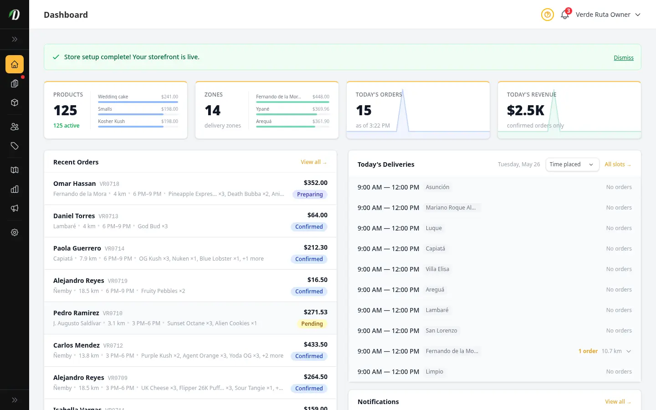Image resolution: width=656 pixels, height=410 pixels.
Task: Select the Asunción delivery zone tag
Action: pos(437,187)
